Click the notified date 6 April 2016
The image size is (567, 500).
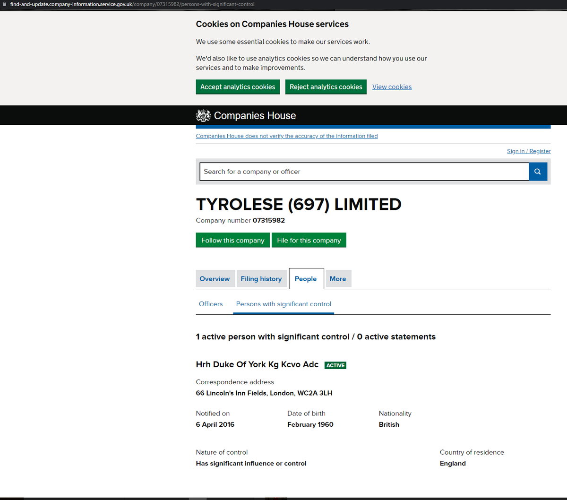(215, 424)
